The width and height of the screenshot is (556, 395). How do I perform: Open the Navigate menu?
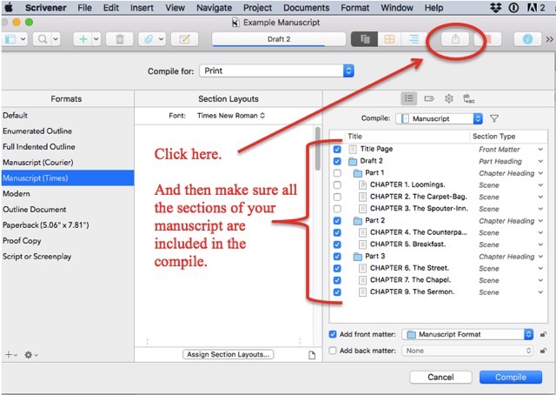coord(215,8)
